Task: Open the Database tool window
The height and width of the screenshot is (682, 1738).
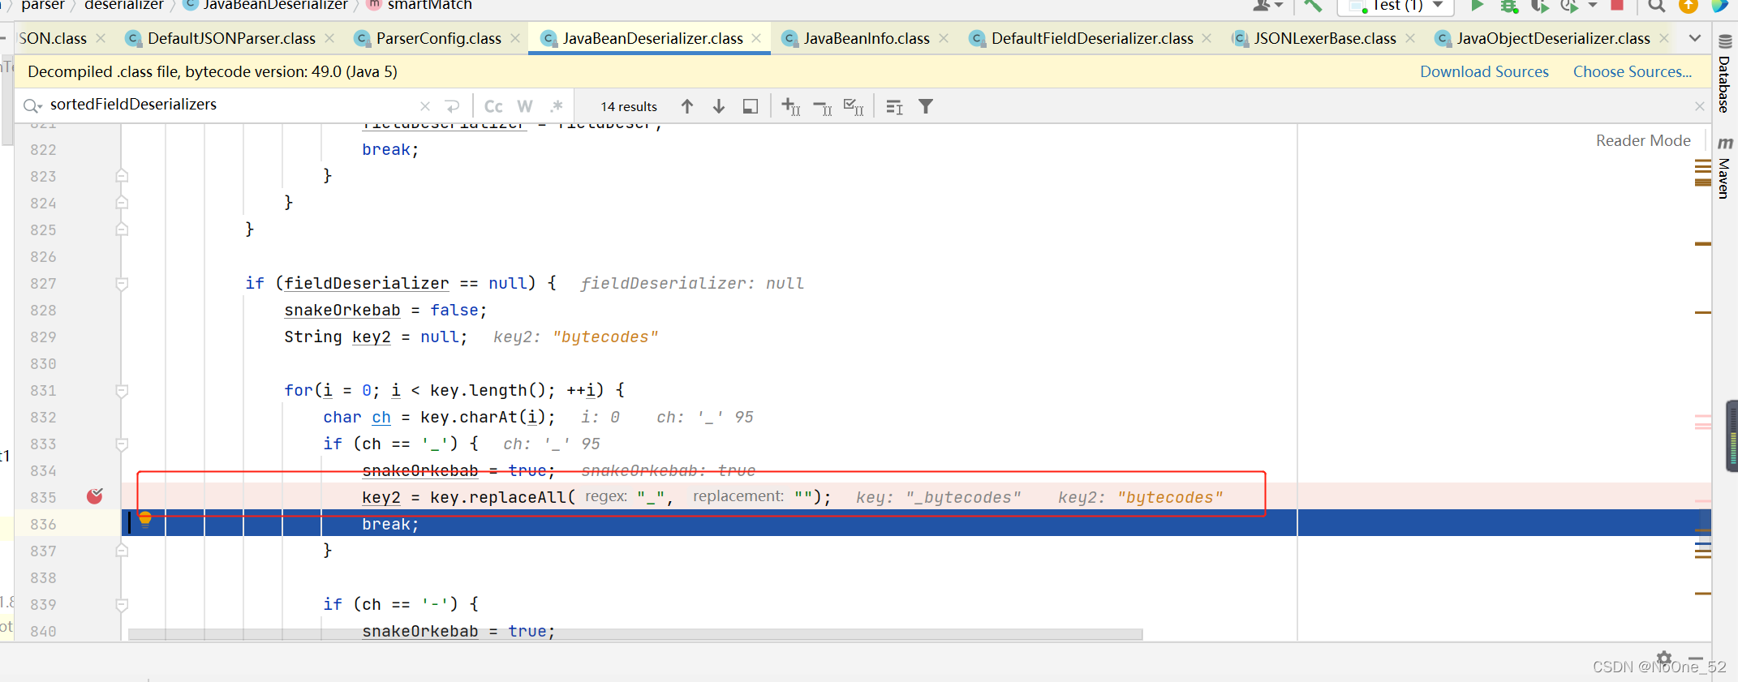Action: [1725, 73]
